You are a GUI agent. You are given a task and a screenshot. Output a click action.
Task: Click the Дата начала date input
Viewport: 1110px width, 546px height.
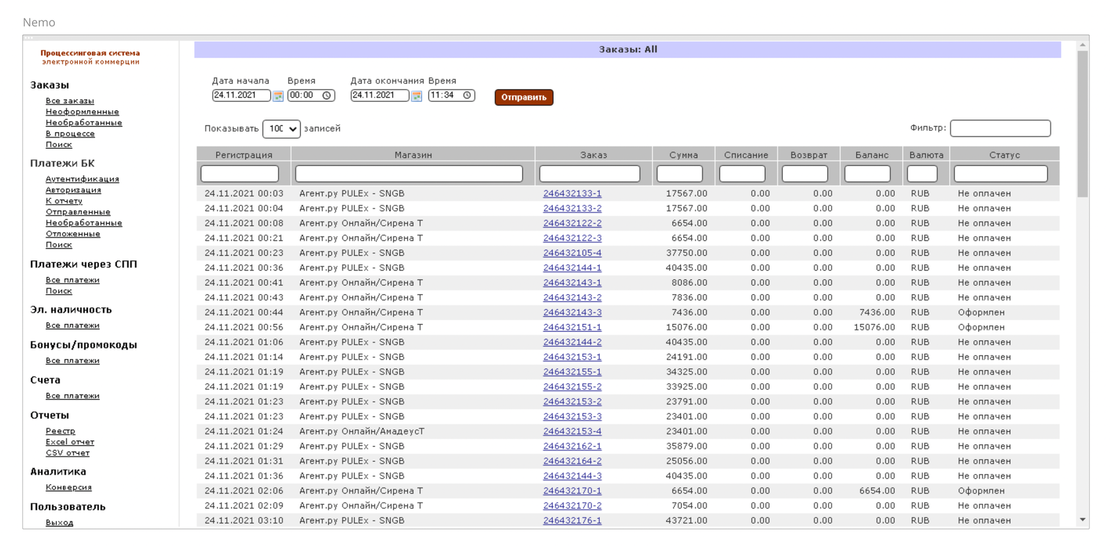click(240, 95)
